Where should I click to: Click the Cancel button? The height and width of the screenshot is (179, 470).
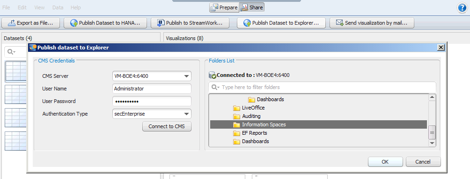[423, 162]
